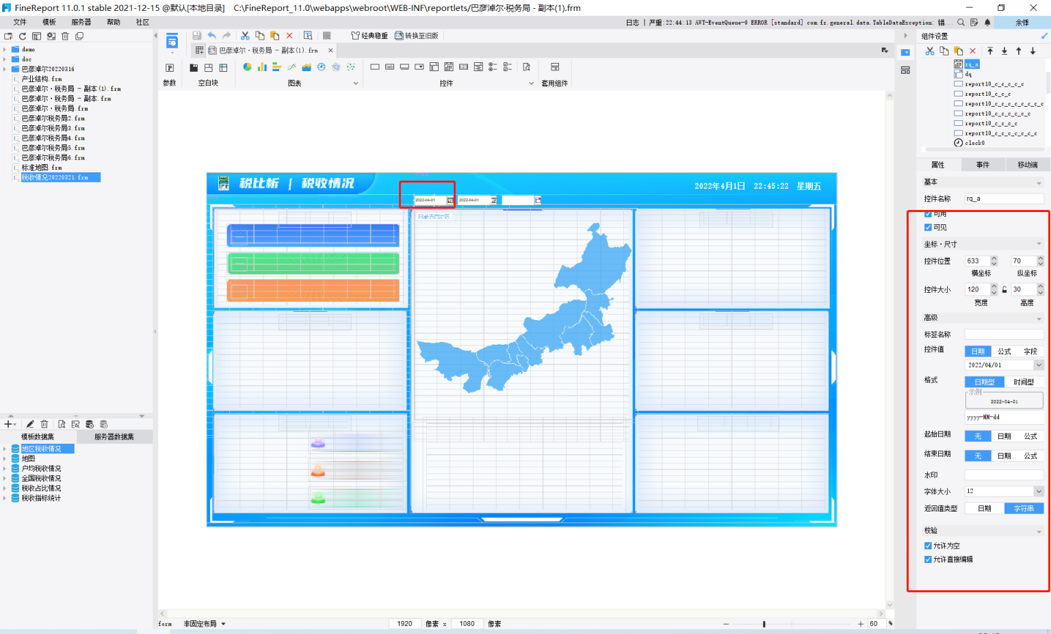Set 返回值类型 to 日期

pyautogui.click(x=985, y=509)
